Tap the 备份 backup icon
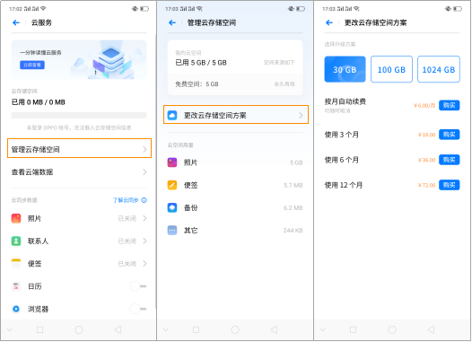The image size is (472, 342). (172, 207)
